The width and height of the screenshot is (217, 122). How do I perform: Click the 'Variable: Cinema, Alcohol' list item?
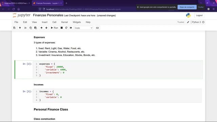[62, 52]
